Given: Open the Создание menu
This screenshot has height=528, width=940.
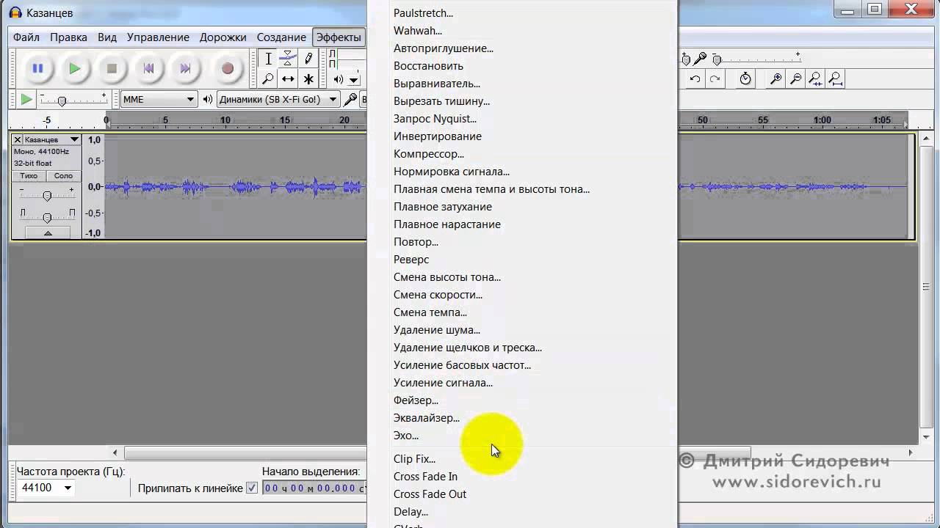Looking at the screenshot, I should (x=281, y=37).
